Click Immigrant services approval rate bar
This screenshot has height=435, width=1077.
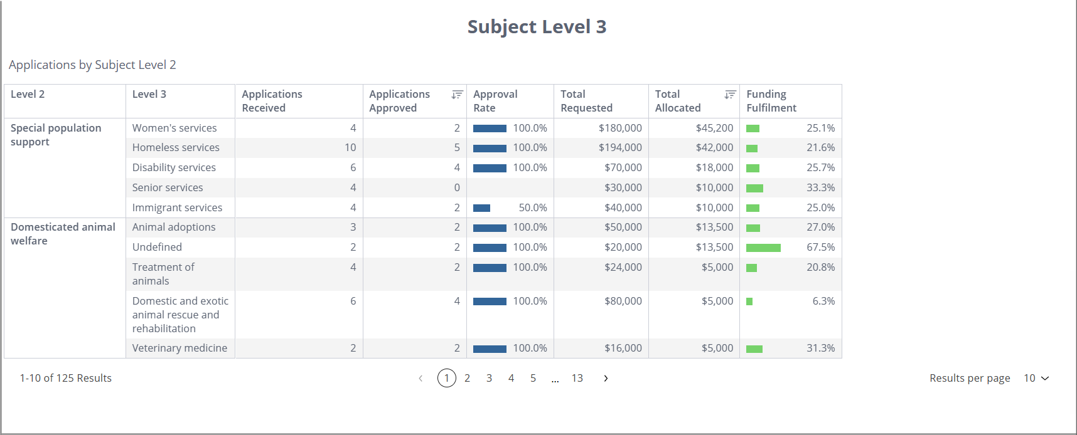click(x=481, y=208)
